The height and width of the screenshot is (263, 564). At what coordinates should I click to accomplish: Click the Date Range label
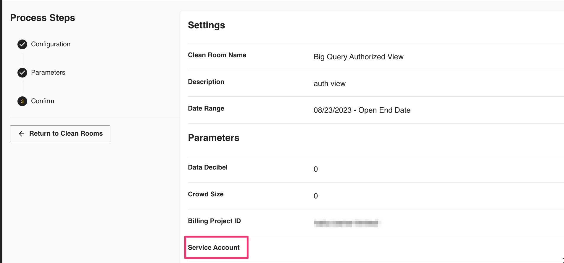pos(206,109)
